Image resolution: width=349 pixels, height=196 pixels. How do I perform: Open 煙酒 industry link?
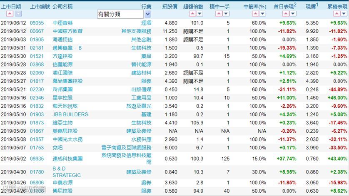click(x=146, y=23)
